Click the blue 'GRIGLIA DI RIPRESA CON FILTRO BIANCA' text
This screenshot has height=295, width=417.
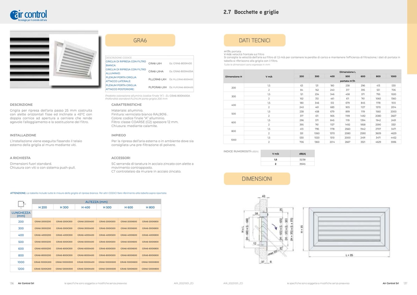[x=125, y=63]
